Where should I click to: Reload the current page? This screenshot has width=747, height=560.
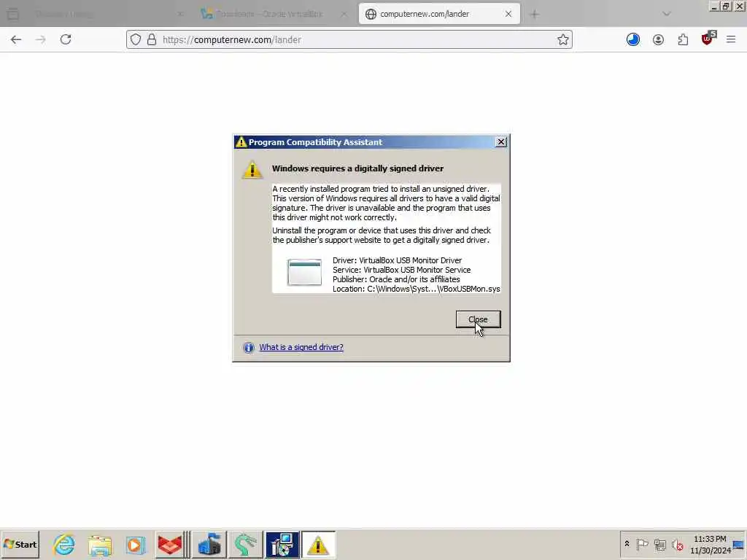coord(66,39)
